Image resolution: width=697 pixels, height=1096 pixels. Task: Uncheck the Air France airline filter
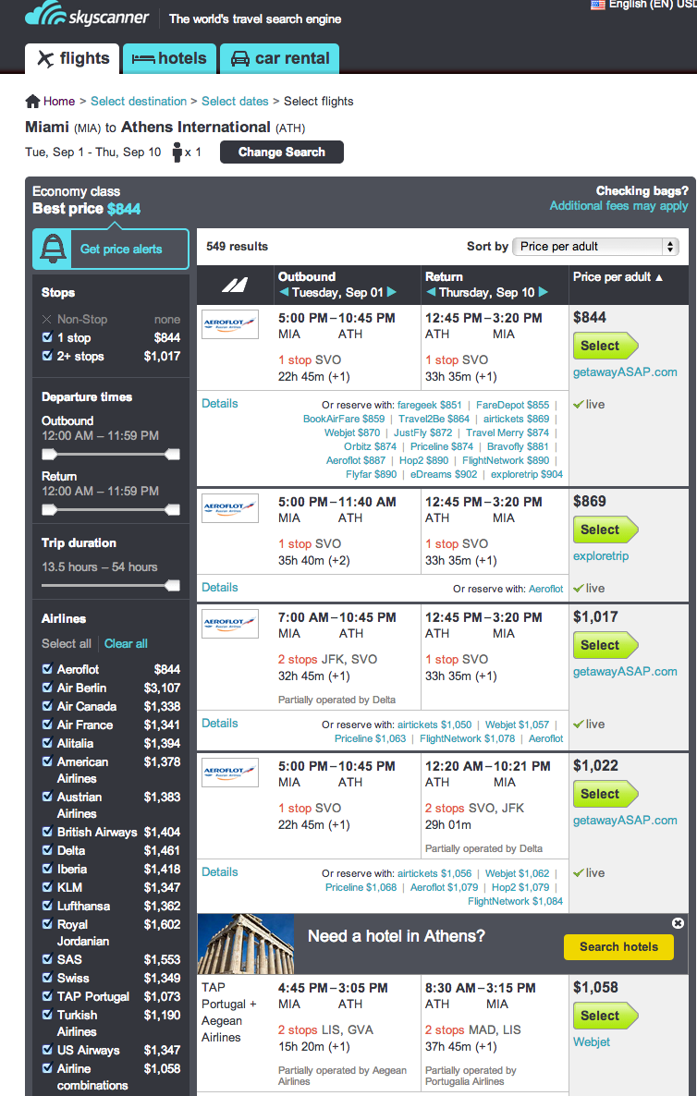47,725
